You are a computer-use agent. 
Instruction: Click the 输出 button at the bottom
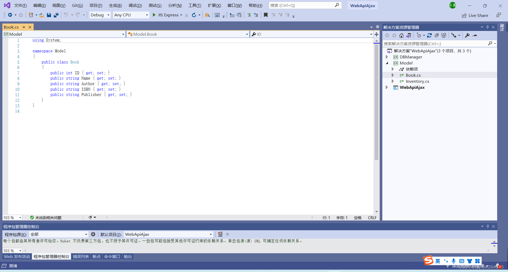pyautogui.click(x=128, y=256)
